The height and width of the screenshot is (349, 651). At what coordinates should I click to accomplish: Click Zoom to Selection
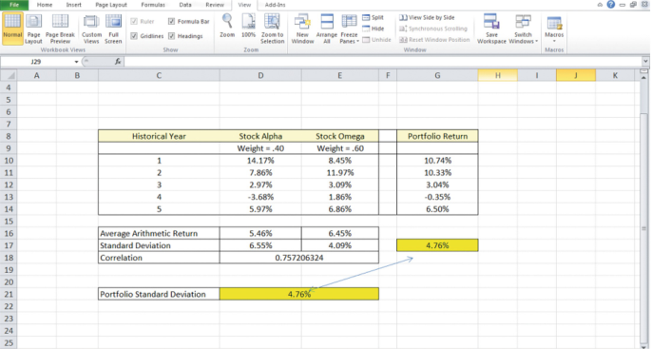point(273,29)
